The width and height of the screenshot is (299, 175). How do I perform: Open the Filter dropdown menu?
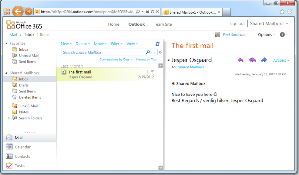[117, 44]
